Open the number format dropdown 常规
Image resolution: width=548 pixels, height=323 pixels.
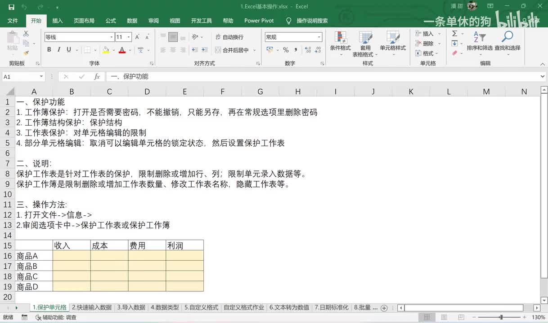tap(319, 37)
